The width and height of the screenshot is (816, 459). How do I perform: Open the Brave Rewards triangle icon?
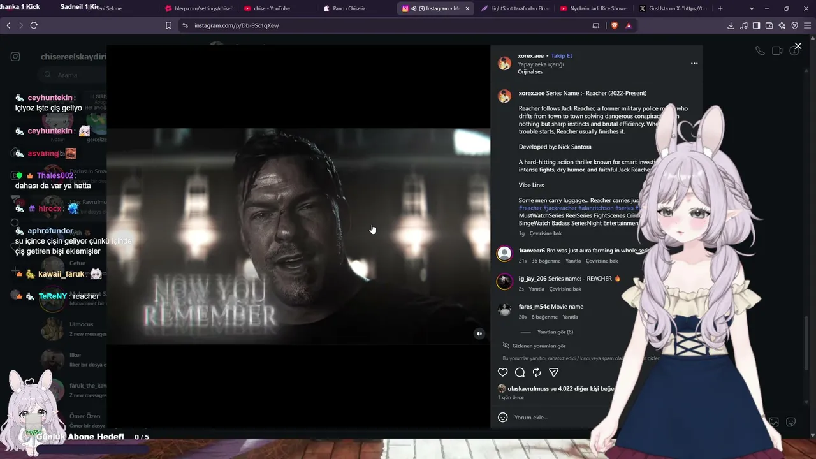pos(629,25)
